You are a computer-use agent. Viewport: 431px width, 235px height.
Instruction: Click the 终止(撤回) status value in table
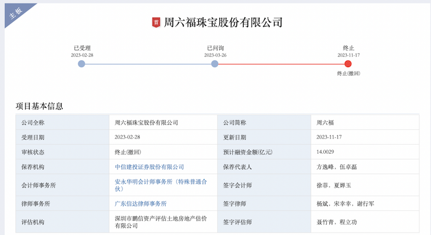tap(128, 152)
